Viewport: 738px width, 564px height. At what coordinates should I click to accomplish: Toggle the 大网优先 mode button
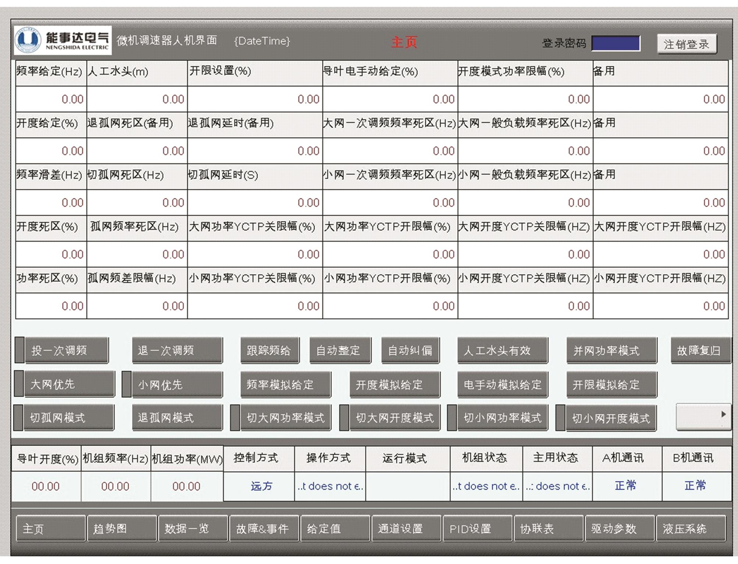pos(69,384)
